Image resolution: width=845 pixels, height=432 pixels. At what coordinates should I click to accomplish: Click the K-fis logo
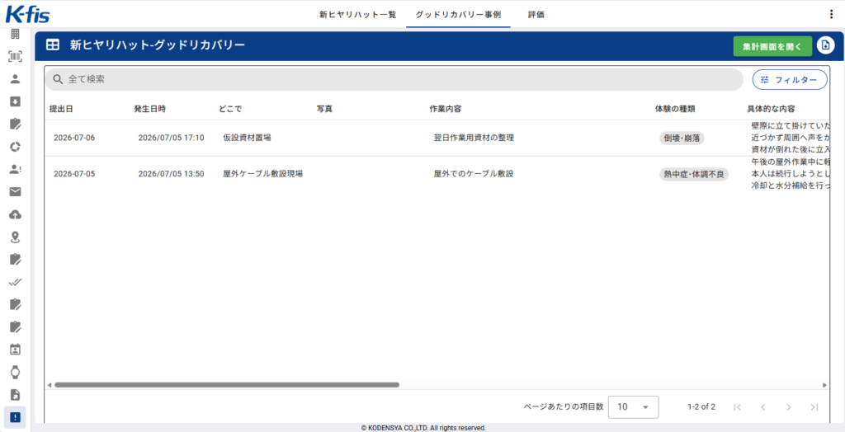(x=27, y=14)
